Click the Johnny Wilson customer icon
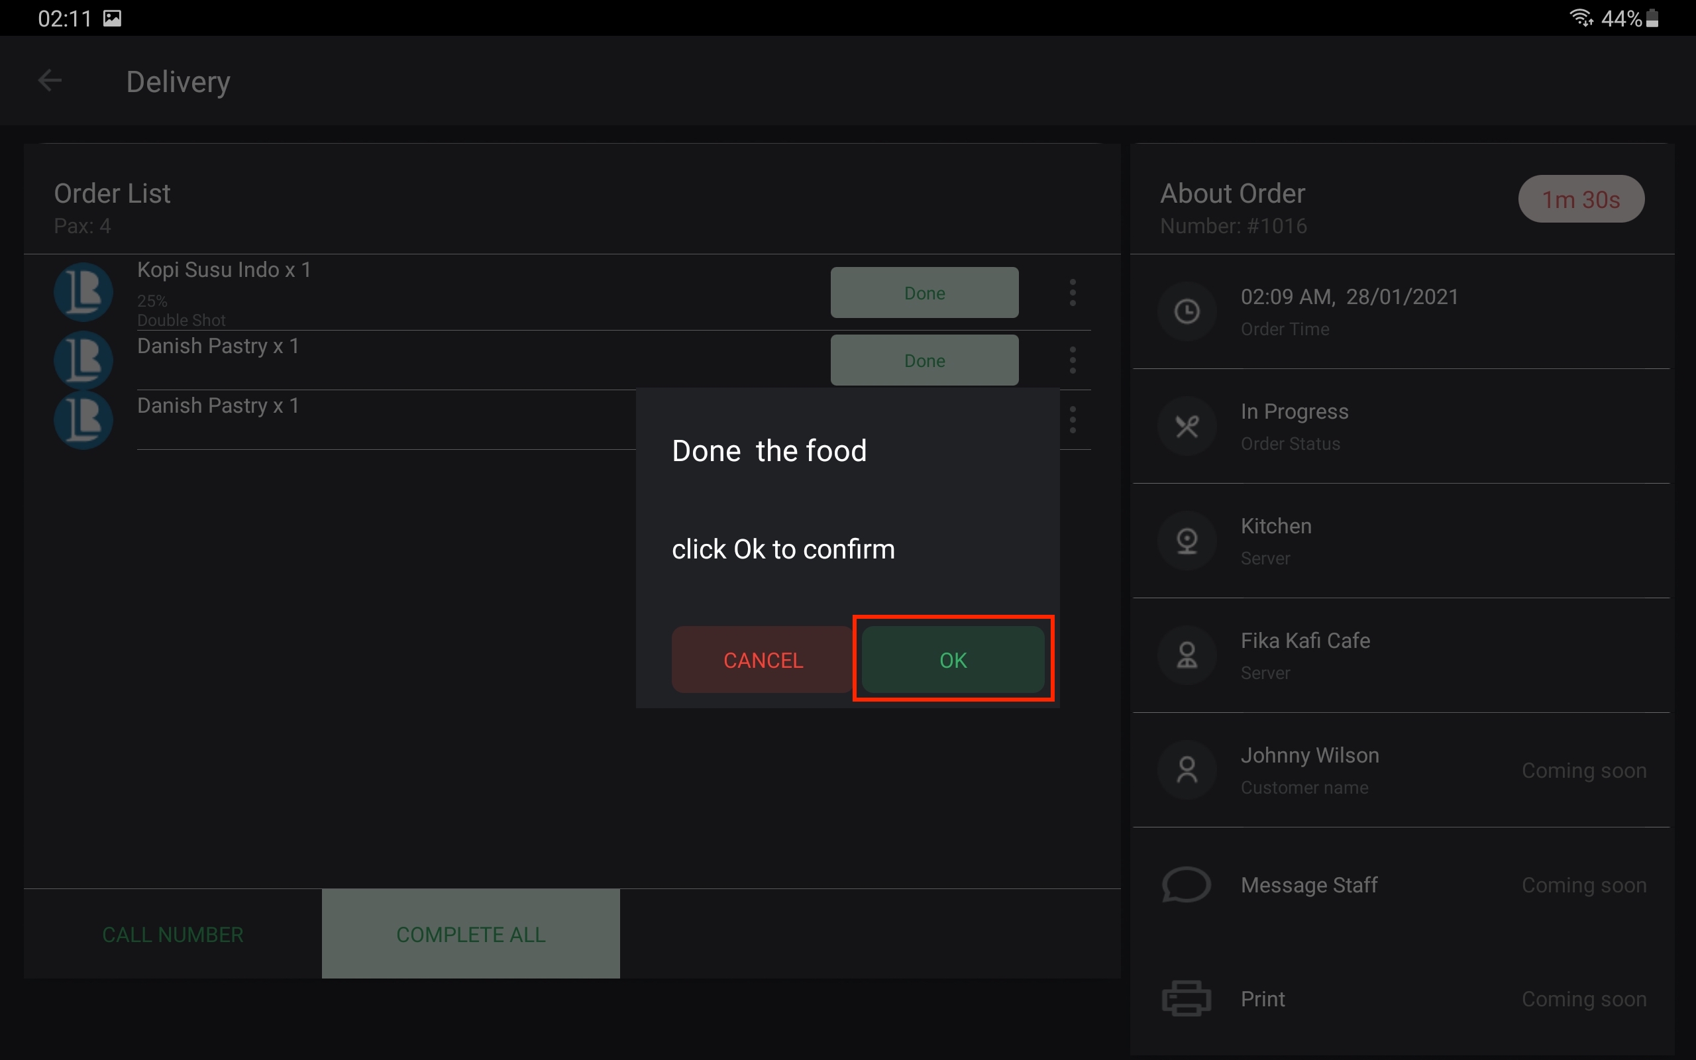This screenshot has height=1060, width=1696. click(1187, 770)
